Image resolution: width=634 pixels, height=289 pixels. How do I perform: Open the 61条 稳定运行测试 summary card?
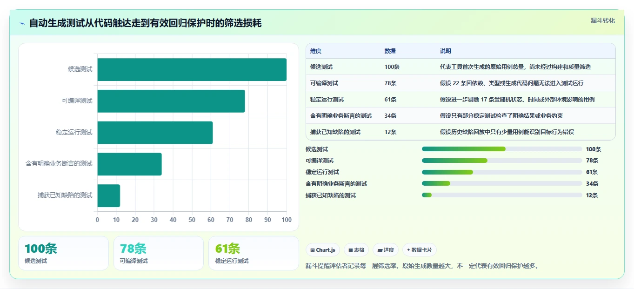pyautogui.click(x=254, y=253)
